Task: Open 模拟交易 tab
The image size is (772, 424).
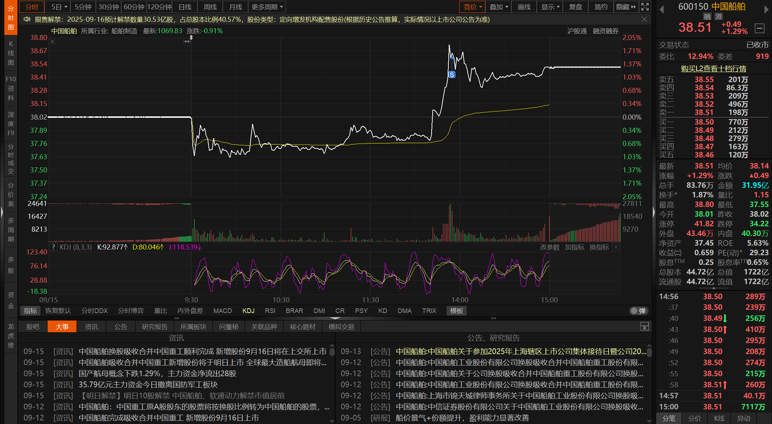Action: point(341,327)
